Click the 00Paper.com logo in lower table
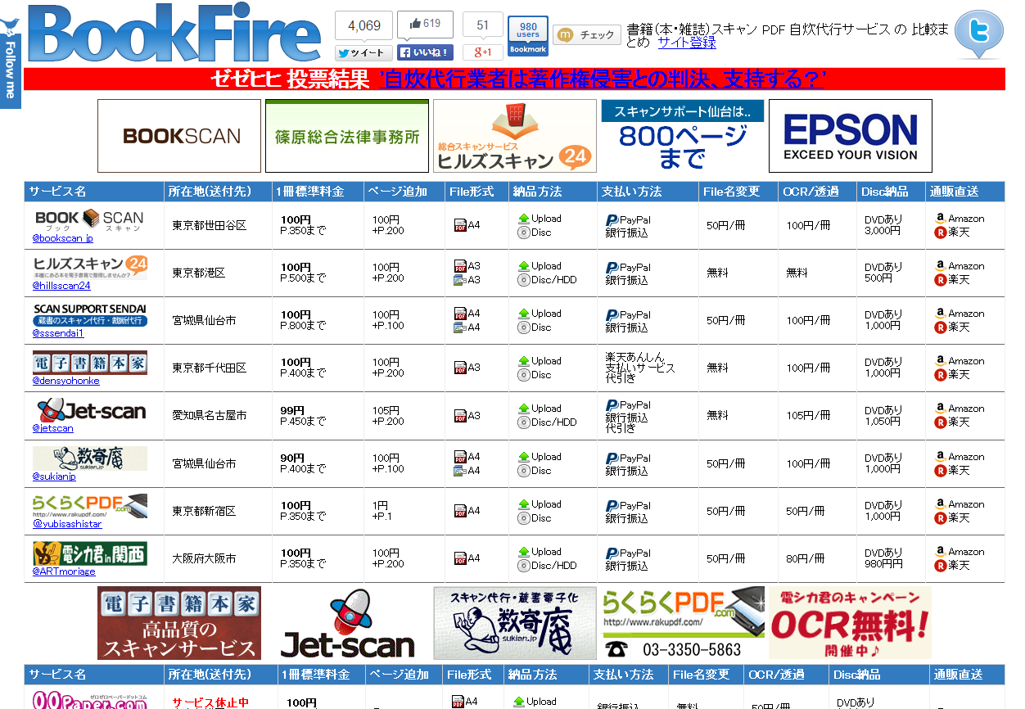Image resolution: width=1025 pixels, height=709 pixels. 90,699
